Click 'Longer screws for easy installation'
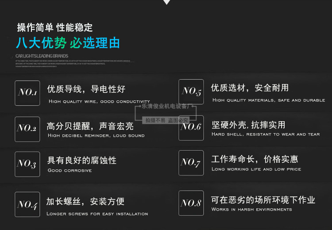This screenshot has width=332, height=230. coord(97,214)
